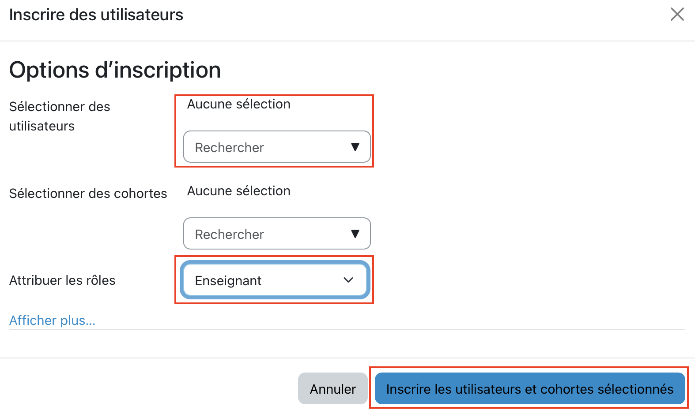Click the Options d'inscription heading
The width and height of the screenshot is (695, 410).
[115, 70]
